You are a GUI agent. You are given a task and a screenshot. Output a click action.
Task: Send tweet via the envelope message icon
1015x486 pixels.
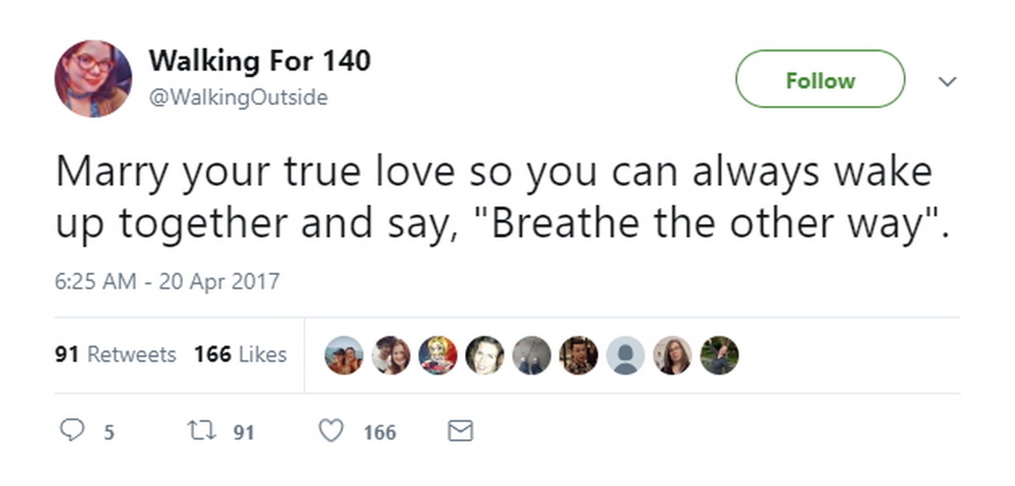(460, 431)
